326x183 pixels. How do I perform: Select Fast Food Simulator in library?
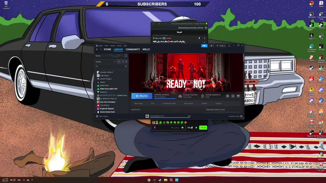pos(107,102)
